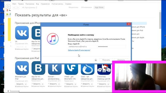The image size is (166, 93).
Task: Click the vertical scrollbar of the store page
Action: click(x=160, y=20)
